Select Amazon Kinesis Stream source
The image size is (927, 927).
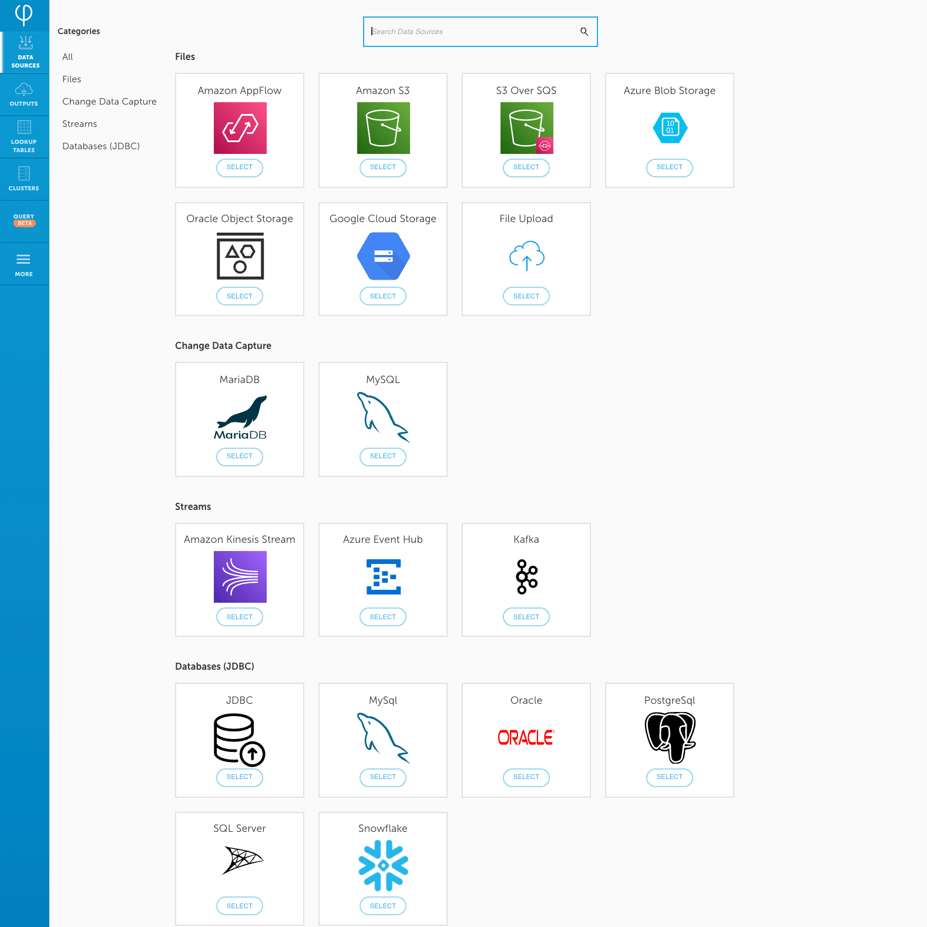[x=240, y=617]
